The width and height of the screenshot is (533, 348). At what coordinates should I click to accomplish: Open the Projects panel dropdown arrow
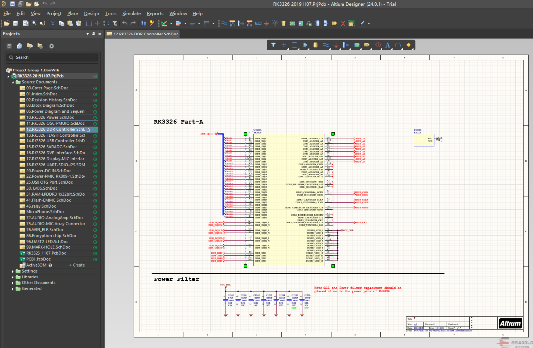point(87,34)
